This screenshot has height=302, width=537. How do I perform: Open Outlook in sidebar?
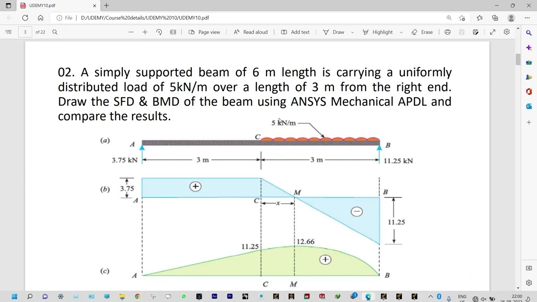[529, 107]
